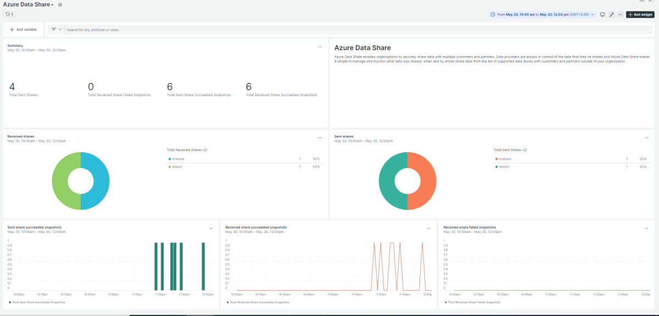Open Received share succeeded snapshots widget menu

click(x=429, y=228)
